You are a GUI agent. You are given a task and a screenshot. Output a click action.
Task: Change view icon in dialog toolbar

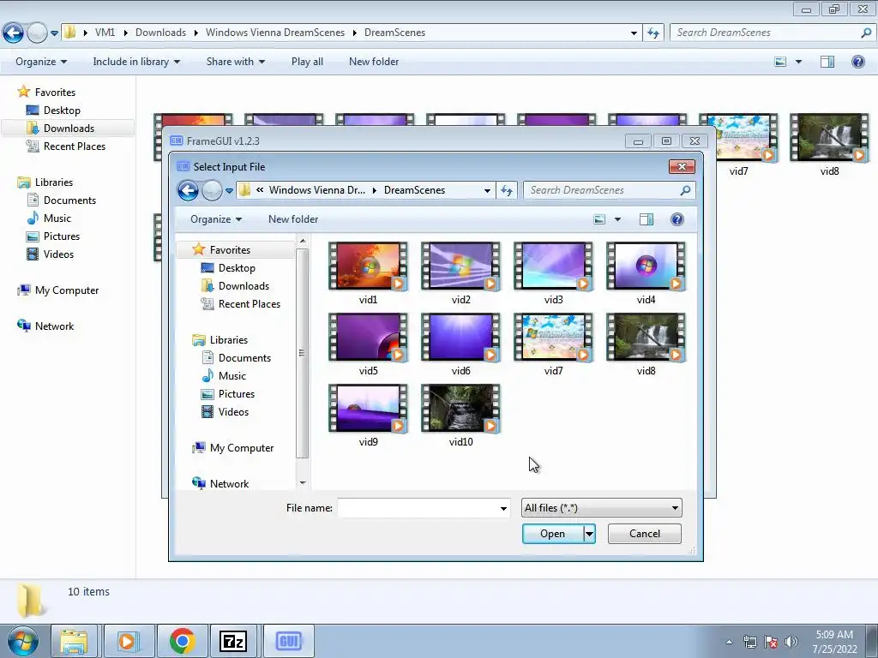click(599, 219)
